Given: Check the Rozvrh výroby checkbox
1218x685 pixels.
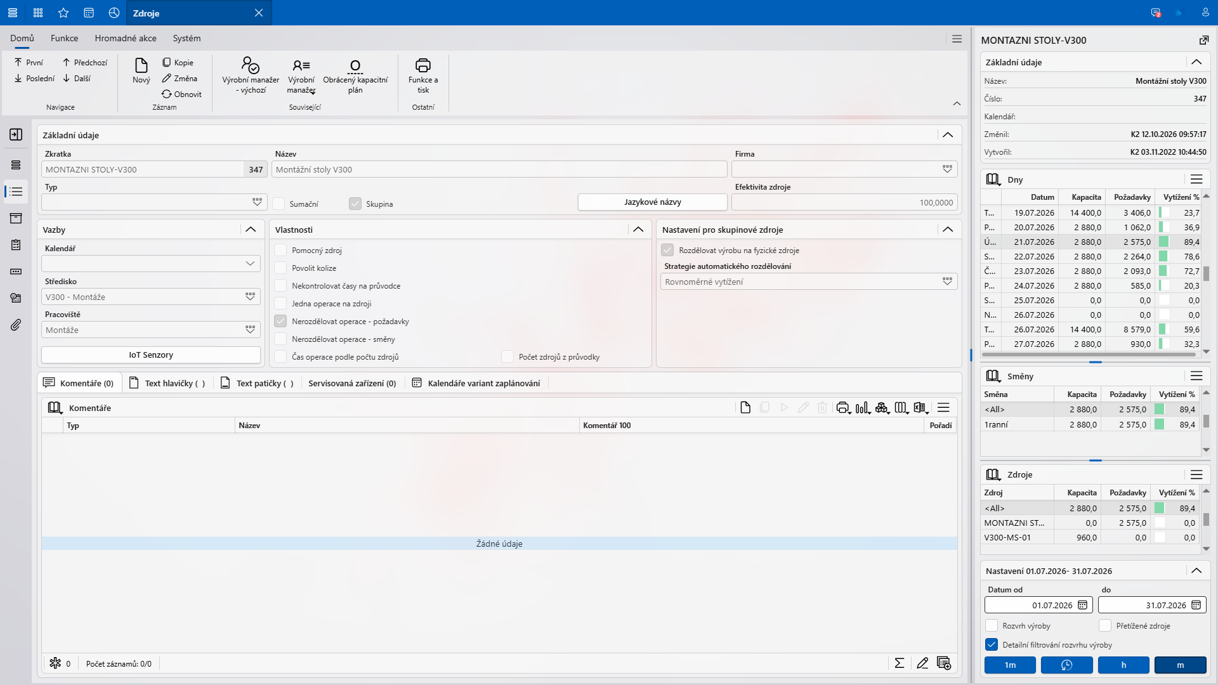Looking at the screenshot, I should (x=992, y=625).
